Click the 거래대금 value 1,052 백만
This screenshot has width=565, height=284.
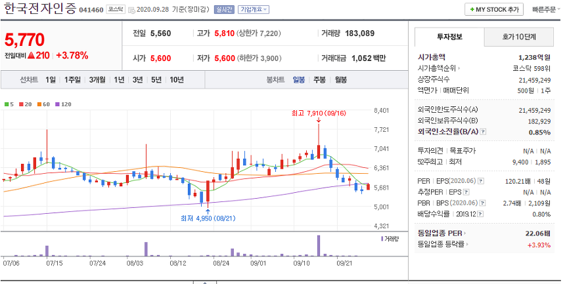[x=369, y=58]
